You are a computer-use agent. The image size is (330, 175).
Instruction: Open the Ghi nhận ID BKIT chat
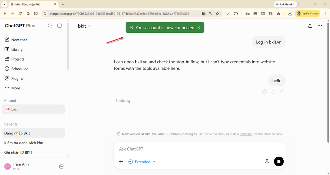[33, 152]
